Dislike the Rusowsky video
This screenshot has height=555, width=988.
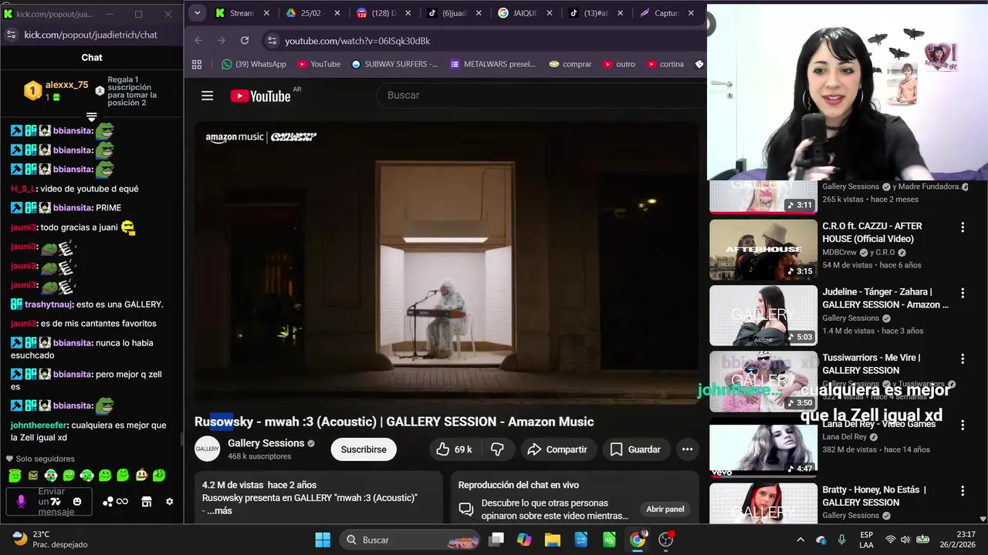[x=498, y=449]
